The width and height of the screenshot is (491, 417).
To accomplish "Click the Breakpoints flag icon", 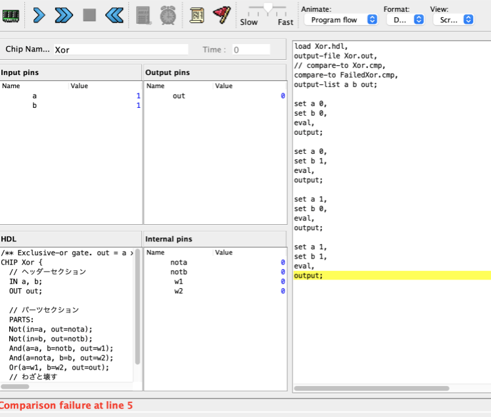I will click(222, 14).
